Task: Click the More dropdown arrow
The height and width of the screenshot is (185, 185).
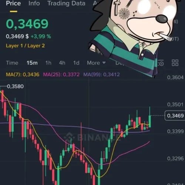Action: pyautogui.click(x=104, y=63)
